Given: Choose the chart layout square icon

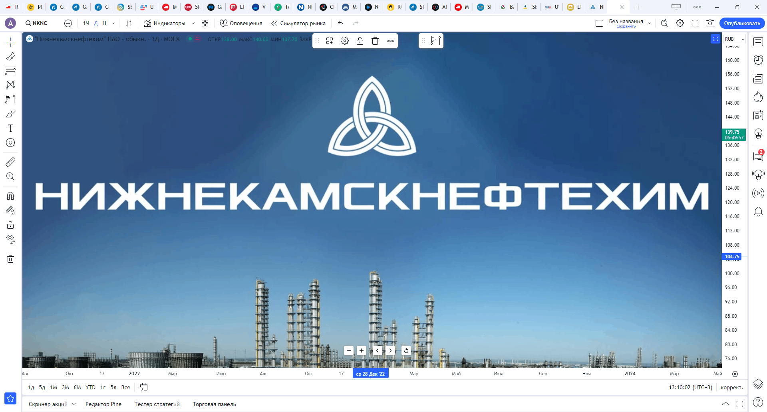Looking at the screenshot, I should click(599, 23).
